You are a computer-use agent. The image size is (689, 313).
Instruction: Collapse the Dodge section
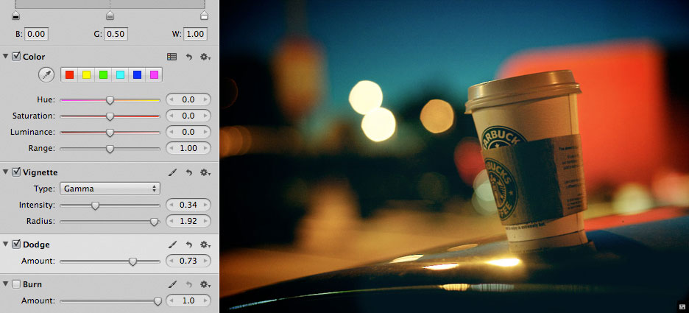tap(5, 245)
